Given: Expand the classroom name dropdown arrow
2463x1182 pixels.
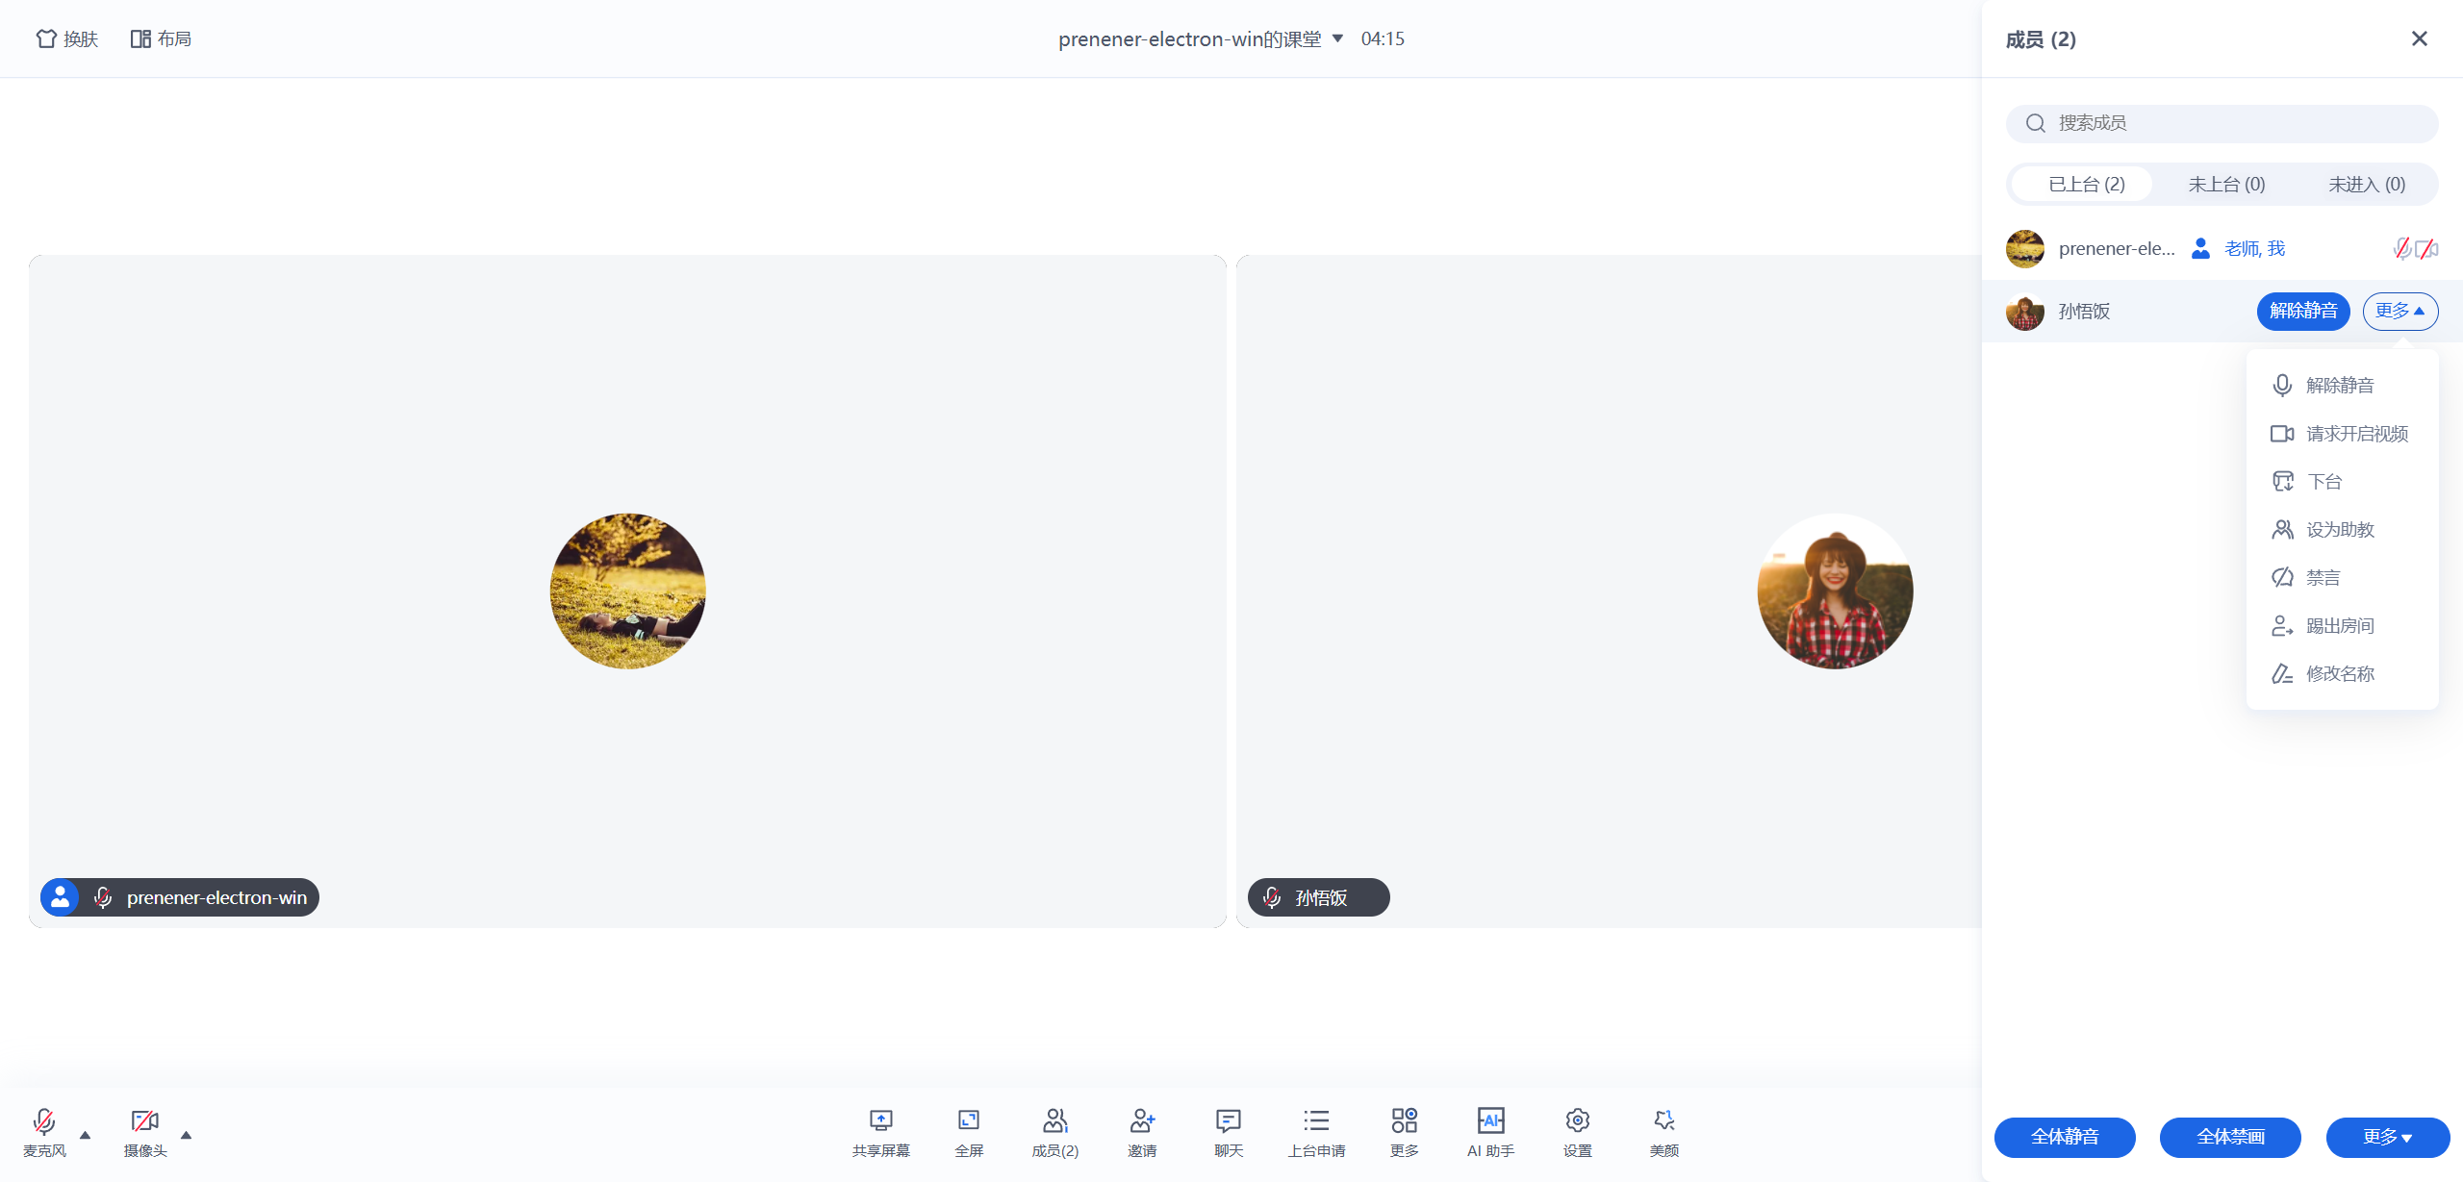Looking at the screenshot, I should tap(1337, 38).
